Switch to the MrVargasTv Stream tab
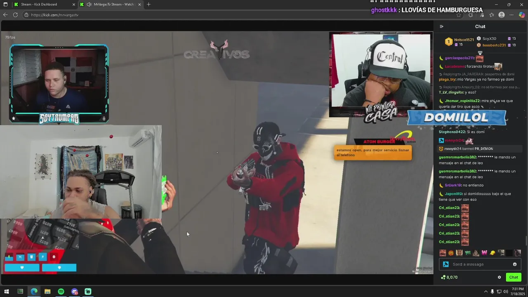The image size is (528, 297). [x=111, y=5]
